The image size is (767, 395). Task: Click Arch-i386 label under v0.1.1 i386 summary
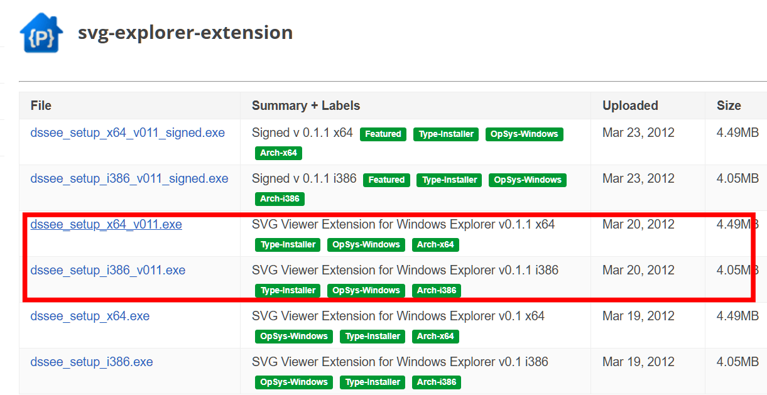(x=437, y=291)
